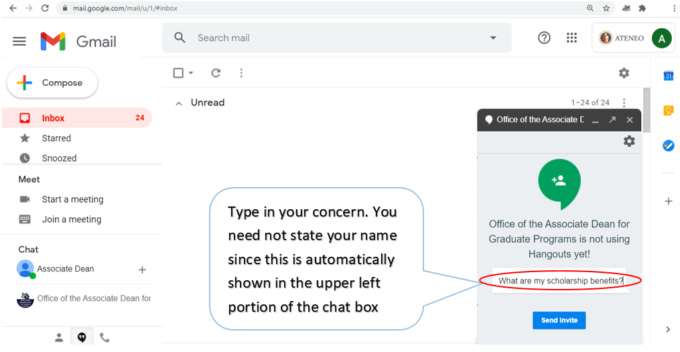Start a meeting in Meet
Image resolution: width=680 pixels, height=352 pixels.
pos(72,199)
